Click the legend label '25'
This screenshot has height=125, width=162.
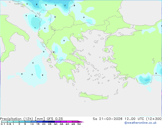pos(50,124)
